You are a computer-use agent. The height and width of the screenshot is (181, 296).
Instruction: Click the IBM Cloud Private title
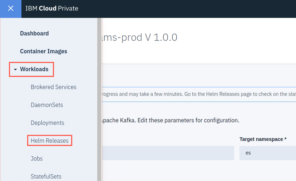point(52,9)
